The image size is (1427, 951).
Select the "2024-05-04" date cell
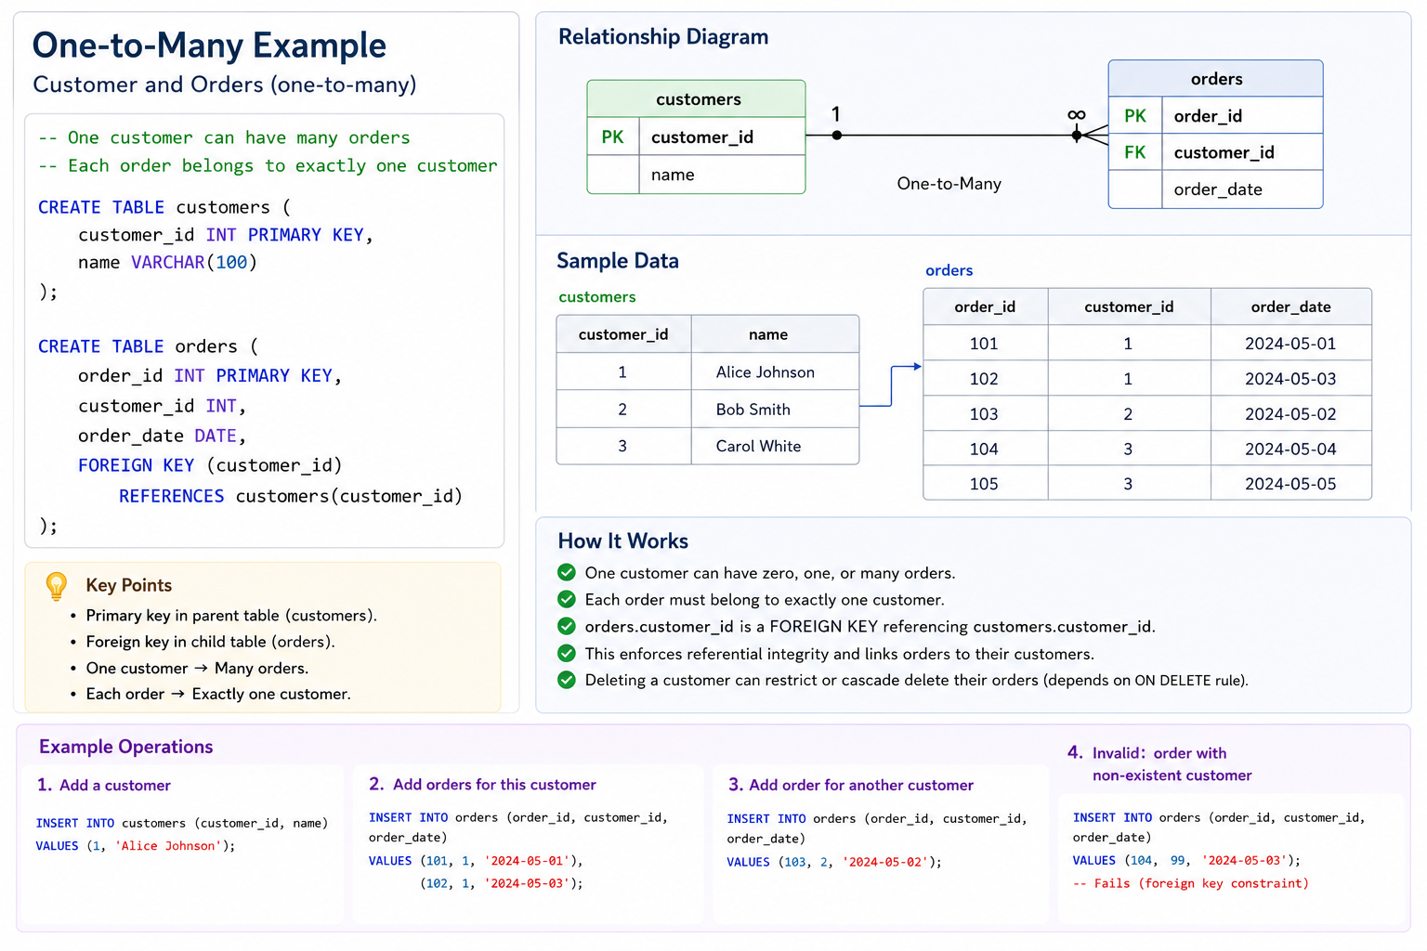point(1290,449)
